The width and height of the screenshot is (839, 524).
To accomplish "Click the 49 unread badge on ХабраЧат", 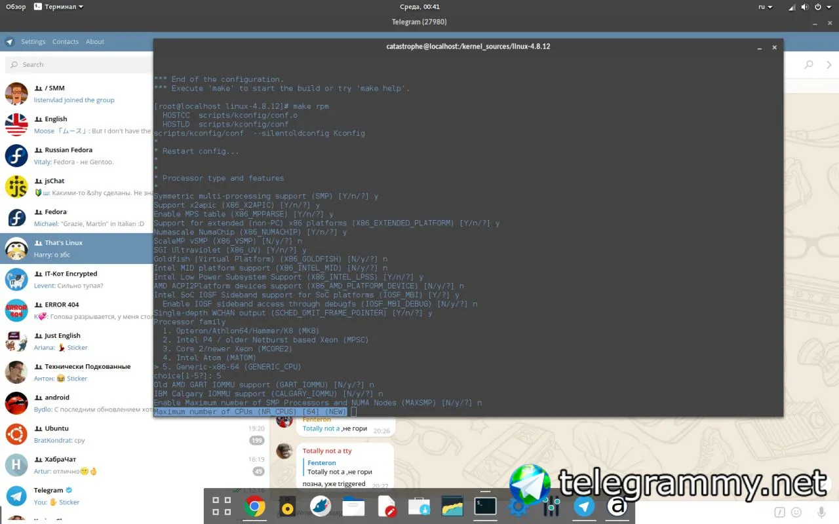I will pos(258,471).
